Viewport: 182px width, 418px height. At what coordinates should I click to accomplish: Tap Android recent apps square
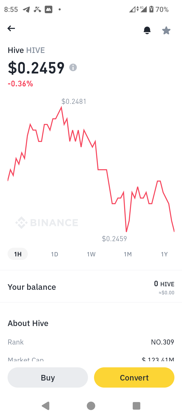pyautogui.click(x=136, y=406)
